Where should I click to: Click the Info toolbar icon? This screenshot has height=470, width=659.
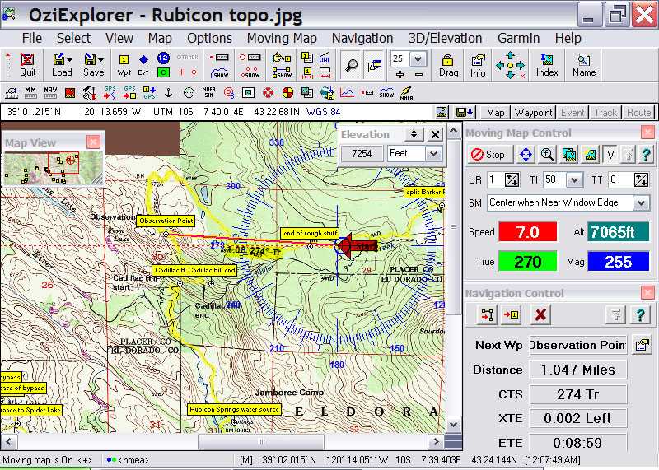pos(478,65)
